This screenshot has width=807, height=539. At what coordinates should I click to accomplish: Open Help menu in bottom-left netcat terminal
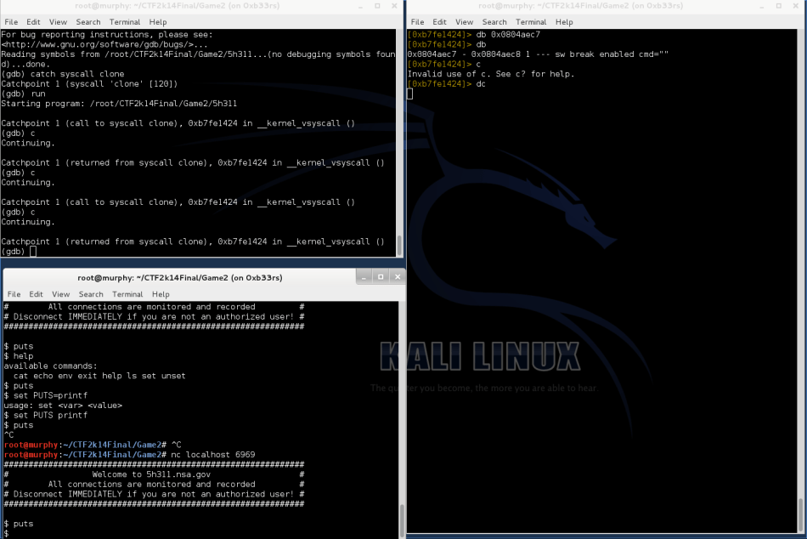(161, 294)
